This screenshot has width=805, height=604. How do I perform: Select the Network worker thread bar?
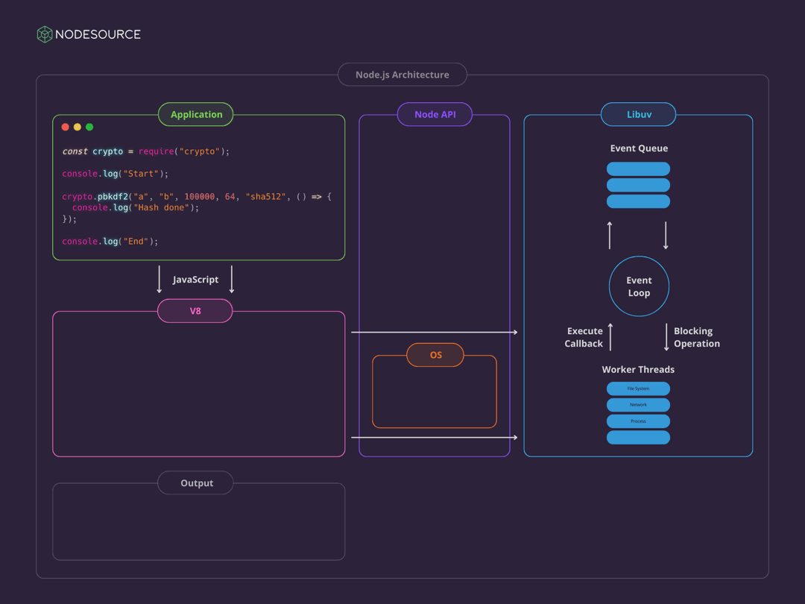tap(638, 405)
